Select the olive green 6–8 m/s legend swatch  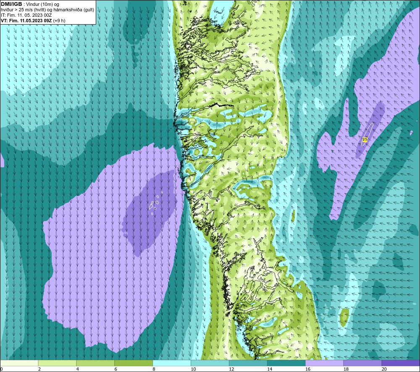(134, 363)
